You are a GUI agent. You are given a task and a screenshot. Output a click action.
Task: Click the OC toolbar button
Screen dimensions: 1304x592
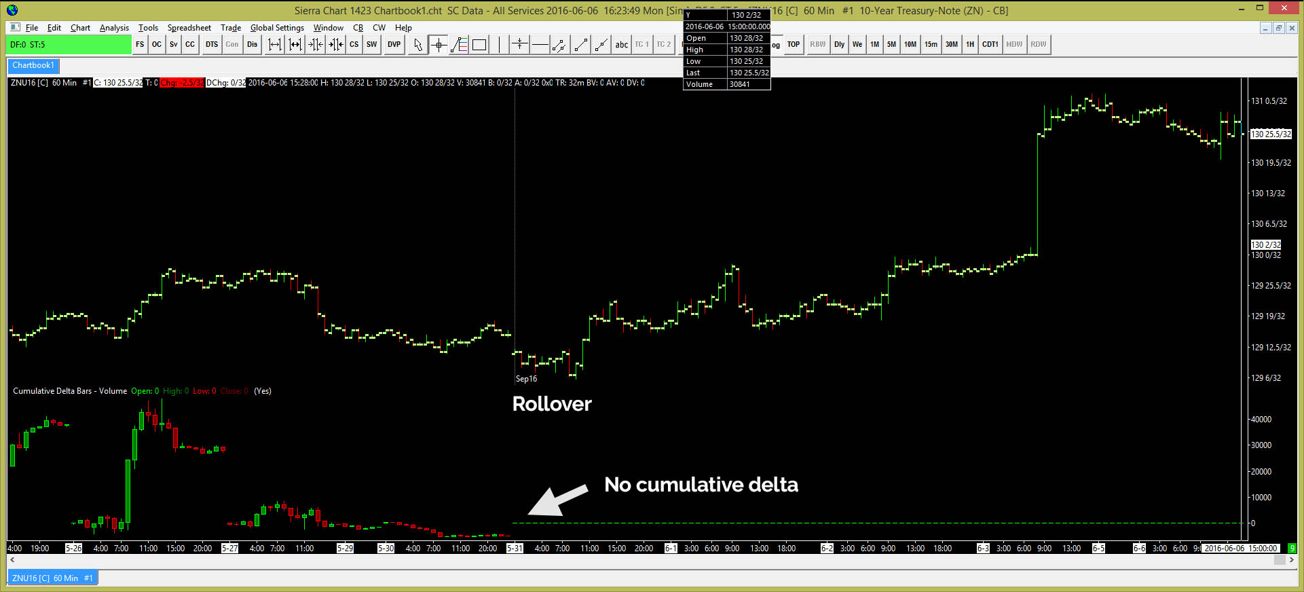point(157,45)
